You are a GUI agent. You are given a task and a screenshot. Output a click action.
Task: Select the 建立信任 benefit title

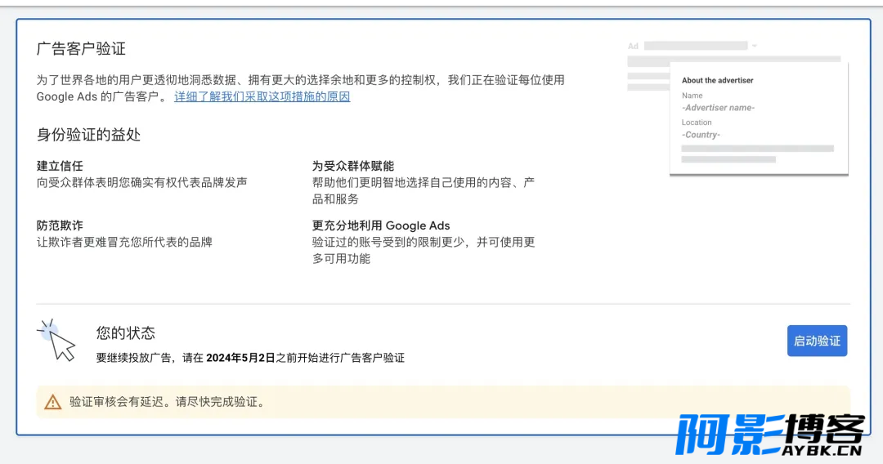(x=60, y=166)
